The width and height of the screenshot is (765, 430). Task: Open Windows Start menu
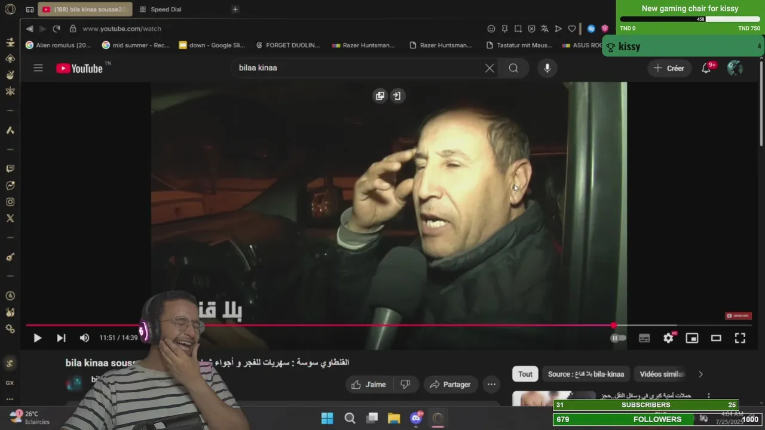pyautogui.click(x=327, y=418)
